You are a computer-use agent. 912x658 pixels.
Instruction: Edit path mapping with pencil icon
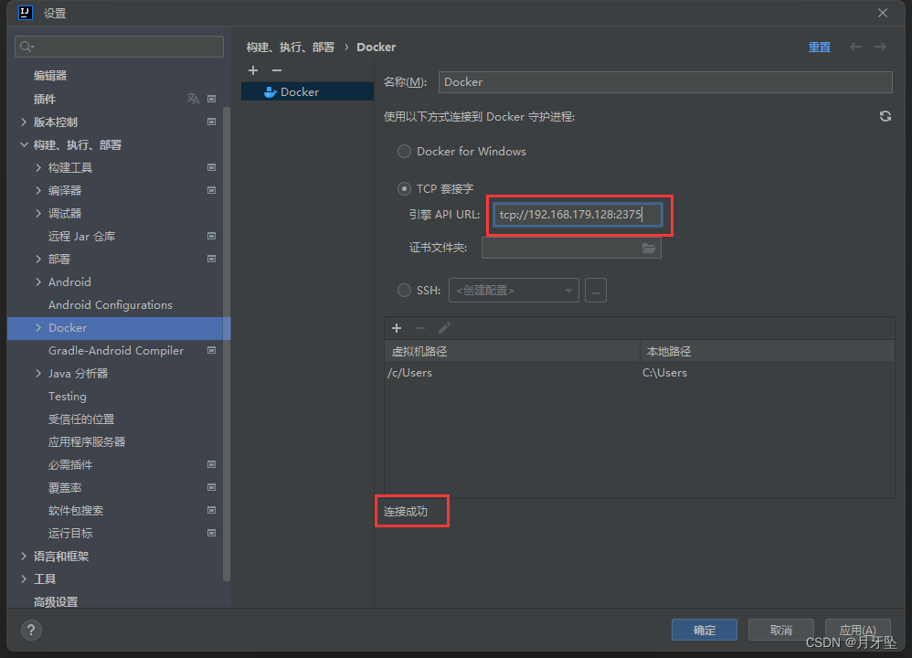(x=444, y=328)
